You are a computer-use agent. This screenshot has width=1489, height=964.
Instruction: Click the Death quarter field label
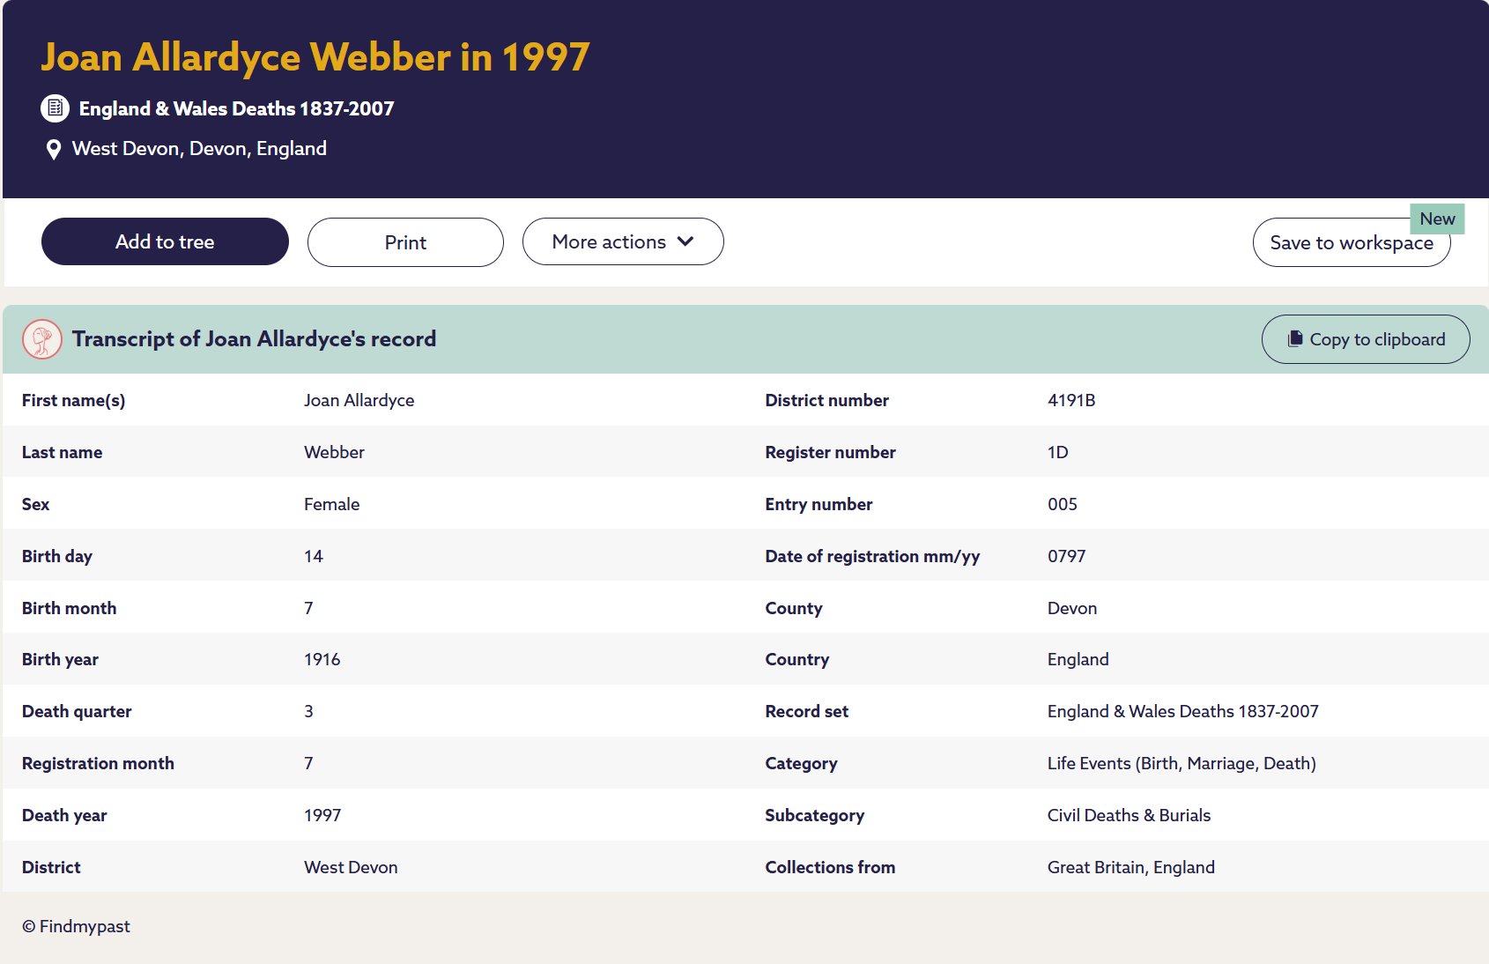(77, 711)
